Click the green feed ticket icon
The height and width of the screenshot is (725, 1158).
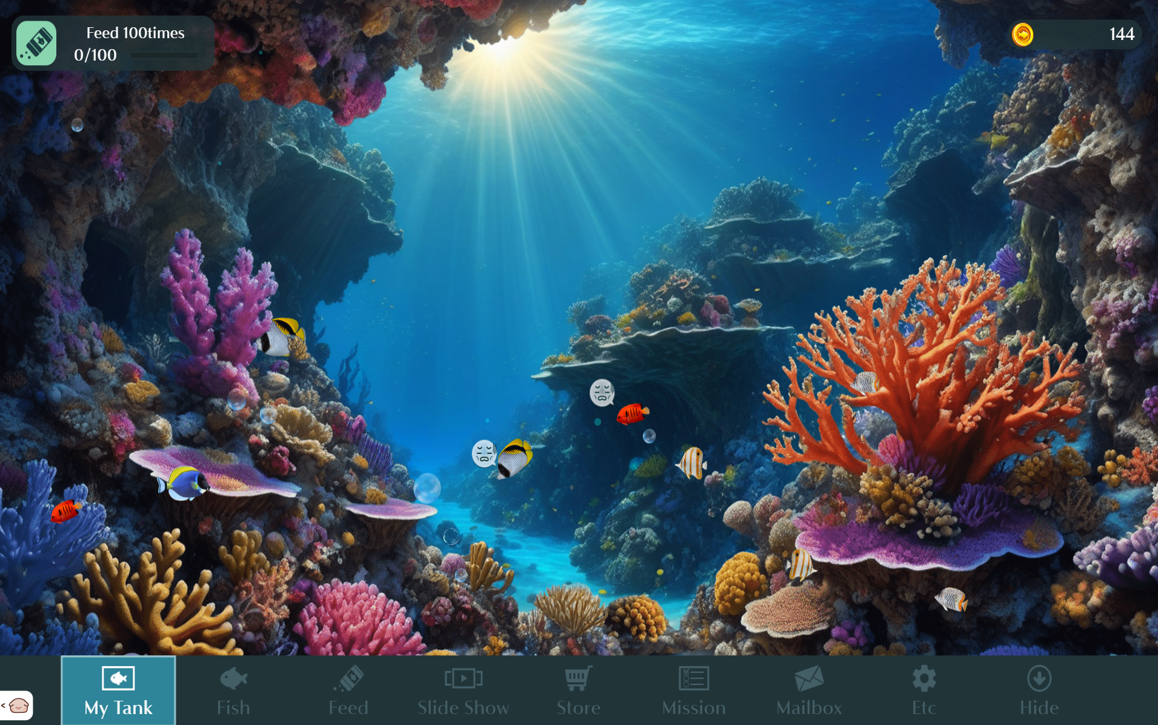pos(36,43)
